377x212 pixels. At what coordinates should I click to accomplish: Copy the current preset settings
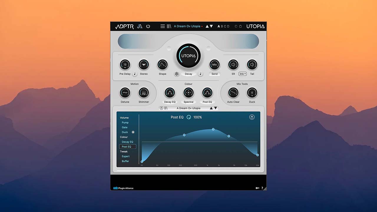(x=235, y=26)
